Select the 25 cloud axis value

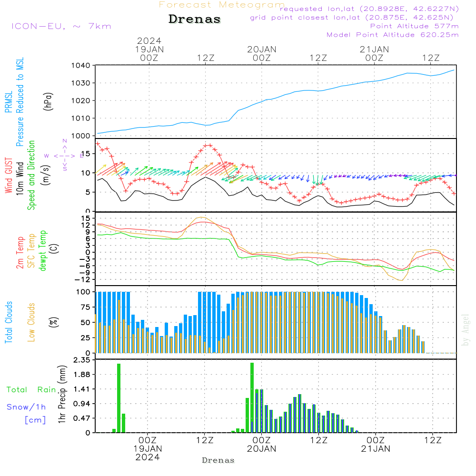tap(85, 337)
